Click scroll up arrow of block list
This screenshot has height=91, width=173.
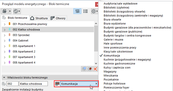click(96, 23)
